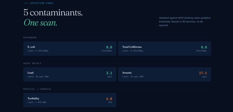Click the µg/L unit under 3.1
233x112 pixels.
[x=110, y=77]
